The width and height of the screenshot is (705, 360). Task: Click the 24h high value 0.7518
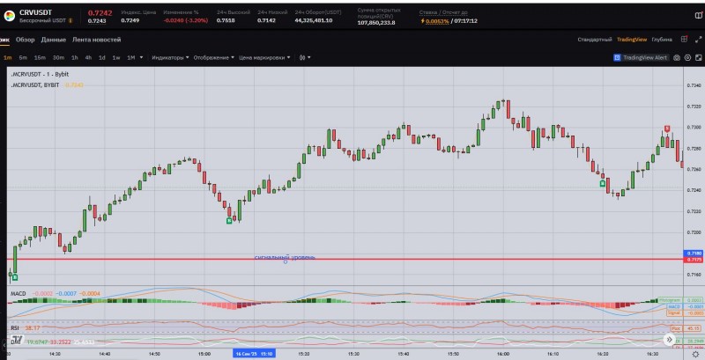226,20
